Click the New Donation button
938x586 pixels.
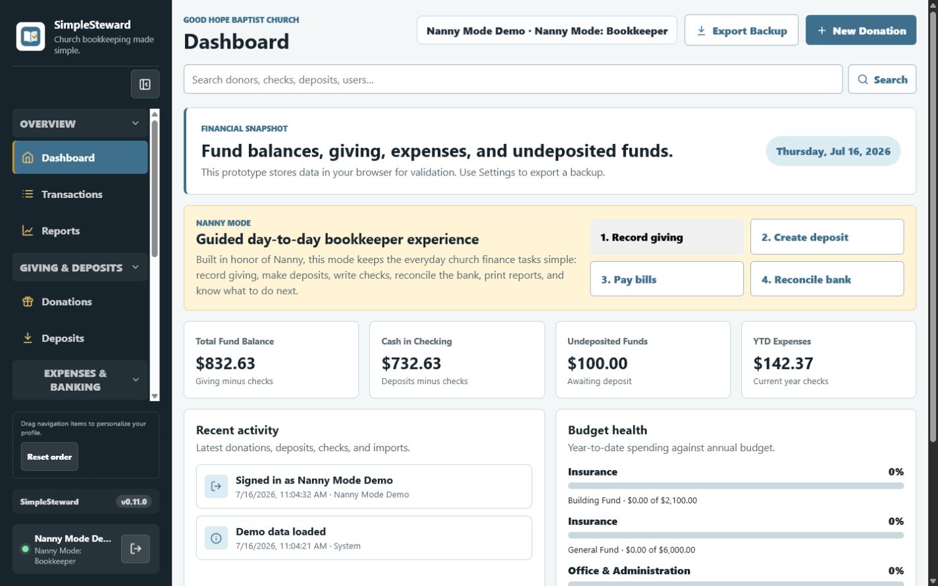pyautogui.click(x=861, y=30)
